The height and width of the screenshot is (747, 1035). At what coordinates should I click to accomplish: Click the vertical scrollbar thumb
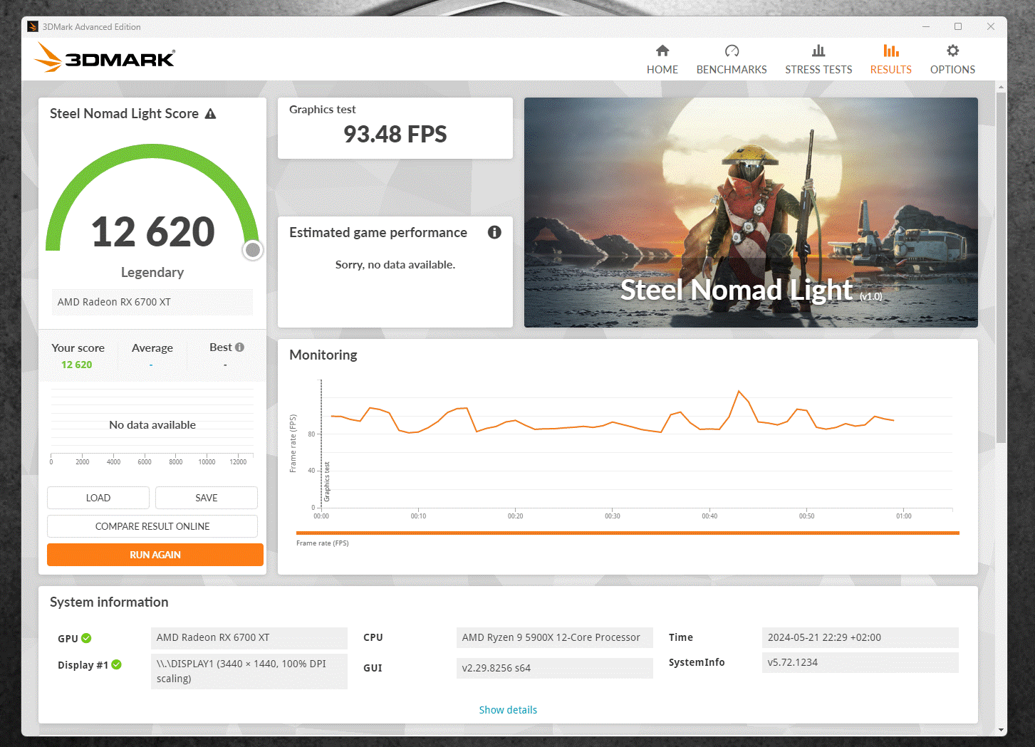1002,267
